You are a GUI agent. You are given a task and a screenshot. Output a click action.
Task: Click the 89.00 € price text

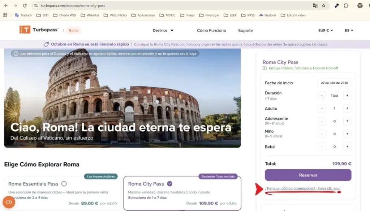90,203
